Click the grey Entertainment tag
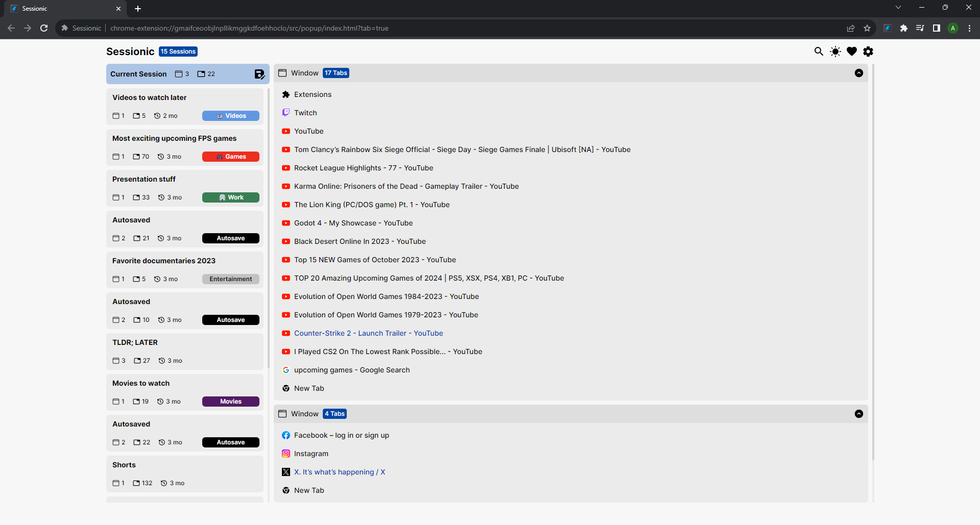 click(231, 279)
